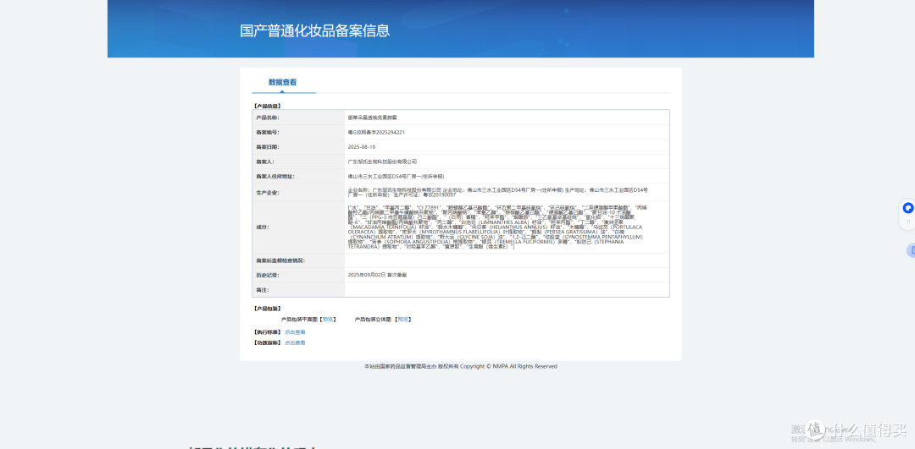The image size is (915, 449).
Task: Open 点击查看 link next to 功效宣称
Action: [x=295, y=343]
